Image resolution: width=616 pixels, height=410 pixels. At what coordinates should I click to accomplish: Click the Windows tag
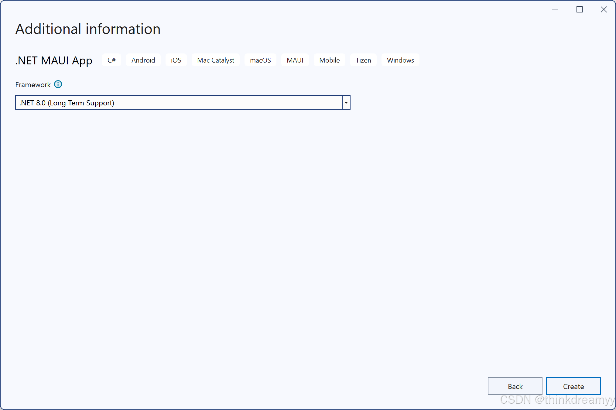click(400, 60)
